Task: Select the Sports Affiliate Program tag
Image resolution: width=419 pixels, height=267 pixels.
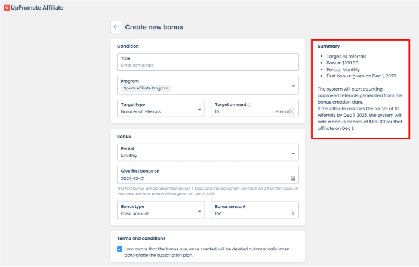Action: click(146, 88)
